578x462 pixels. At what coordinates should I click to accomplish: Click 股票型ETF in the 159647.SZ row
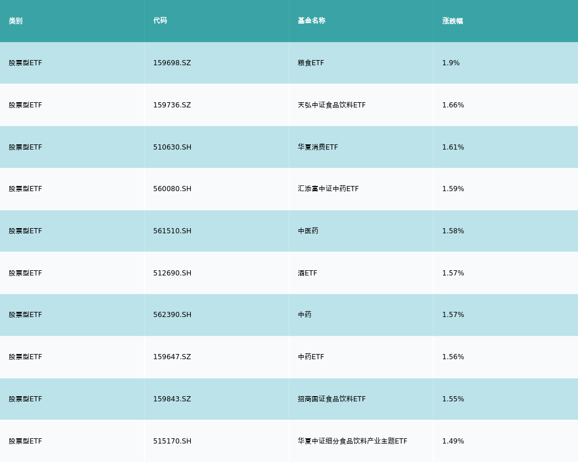click(x=25, y=357)
